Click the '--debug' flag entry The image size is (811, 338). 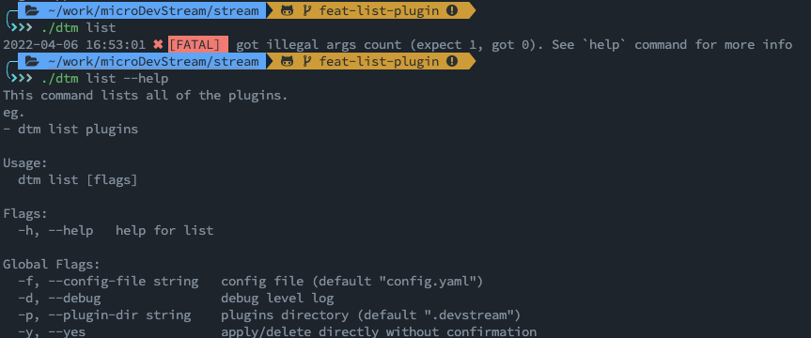(74, 299)
